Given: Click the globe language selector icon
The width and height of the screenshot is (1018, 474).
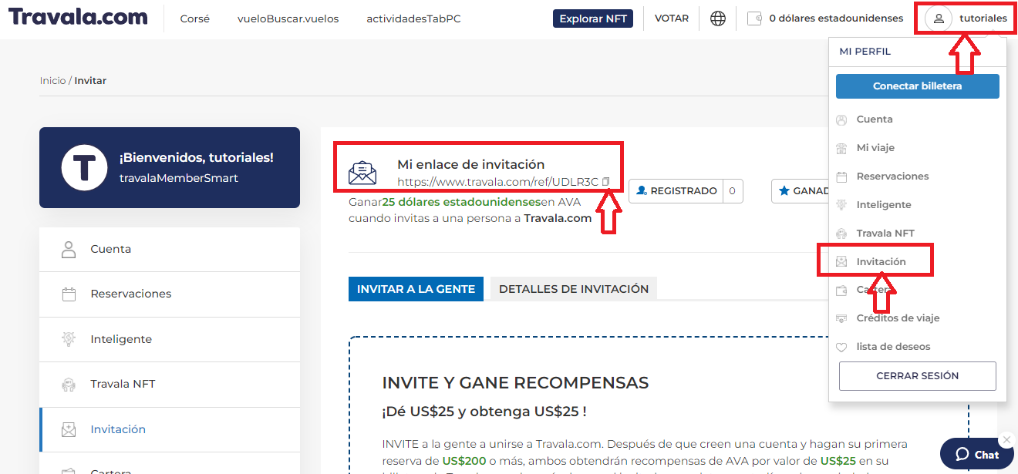Looking at the screenshot, I should (718, 18).
